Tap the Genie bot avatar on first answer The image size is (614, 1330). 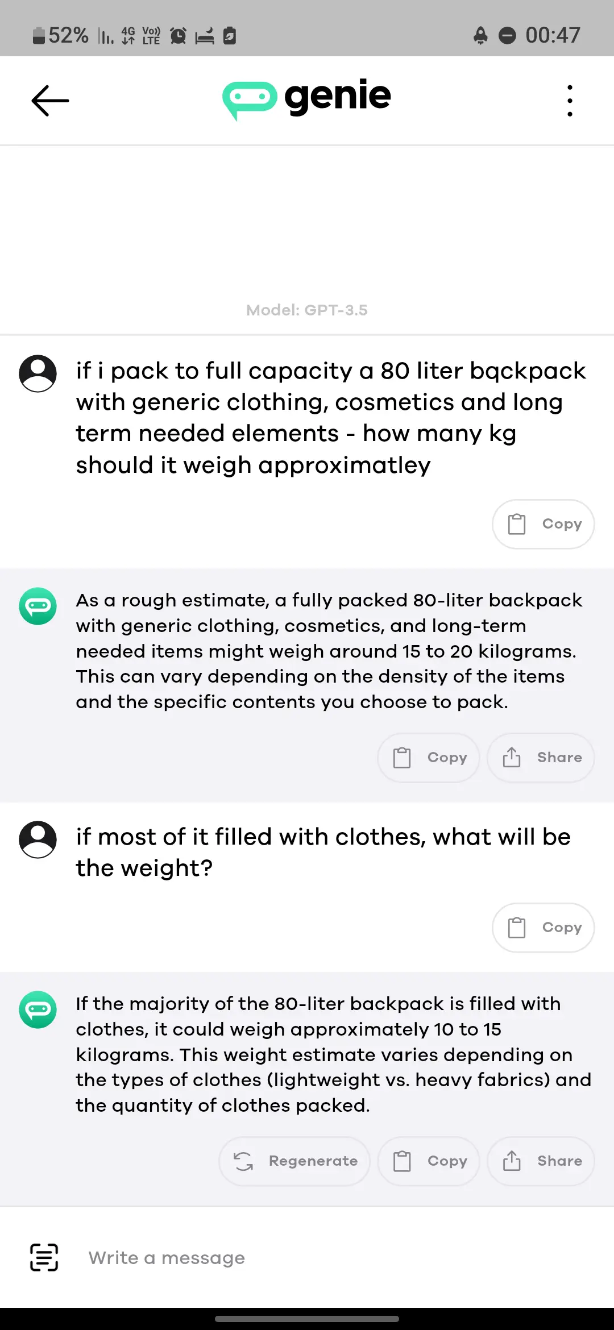(38, 606)
